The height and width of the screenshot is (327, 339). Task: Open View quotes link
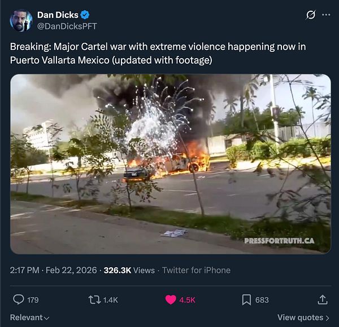(303, 317)
